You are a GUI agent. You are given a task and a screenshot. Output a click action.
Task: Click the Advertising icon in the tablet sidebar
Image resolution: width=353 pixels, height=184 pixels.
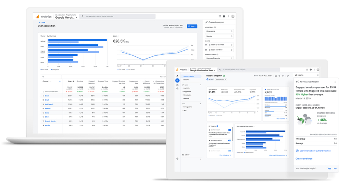178,89
